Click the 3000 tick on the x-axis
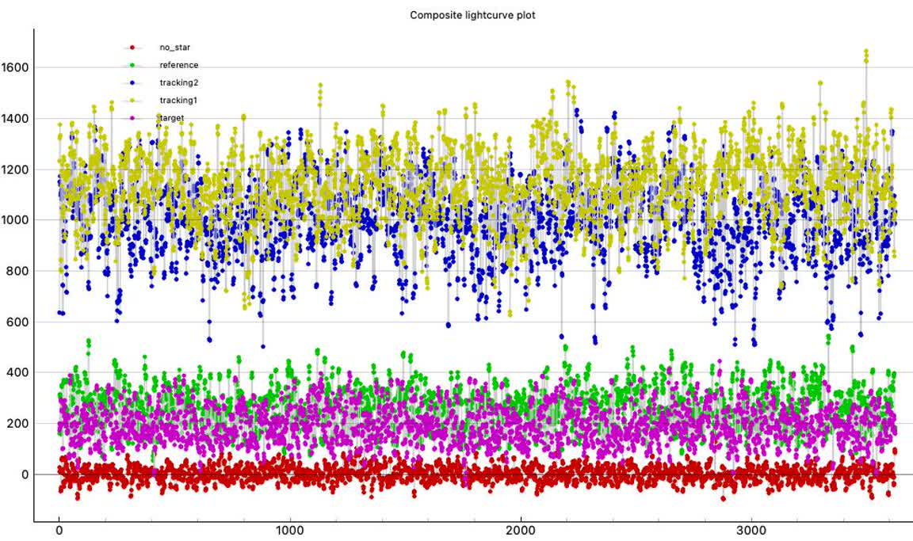 click(x=751, y=529)
